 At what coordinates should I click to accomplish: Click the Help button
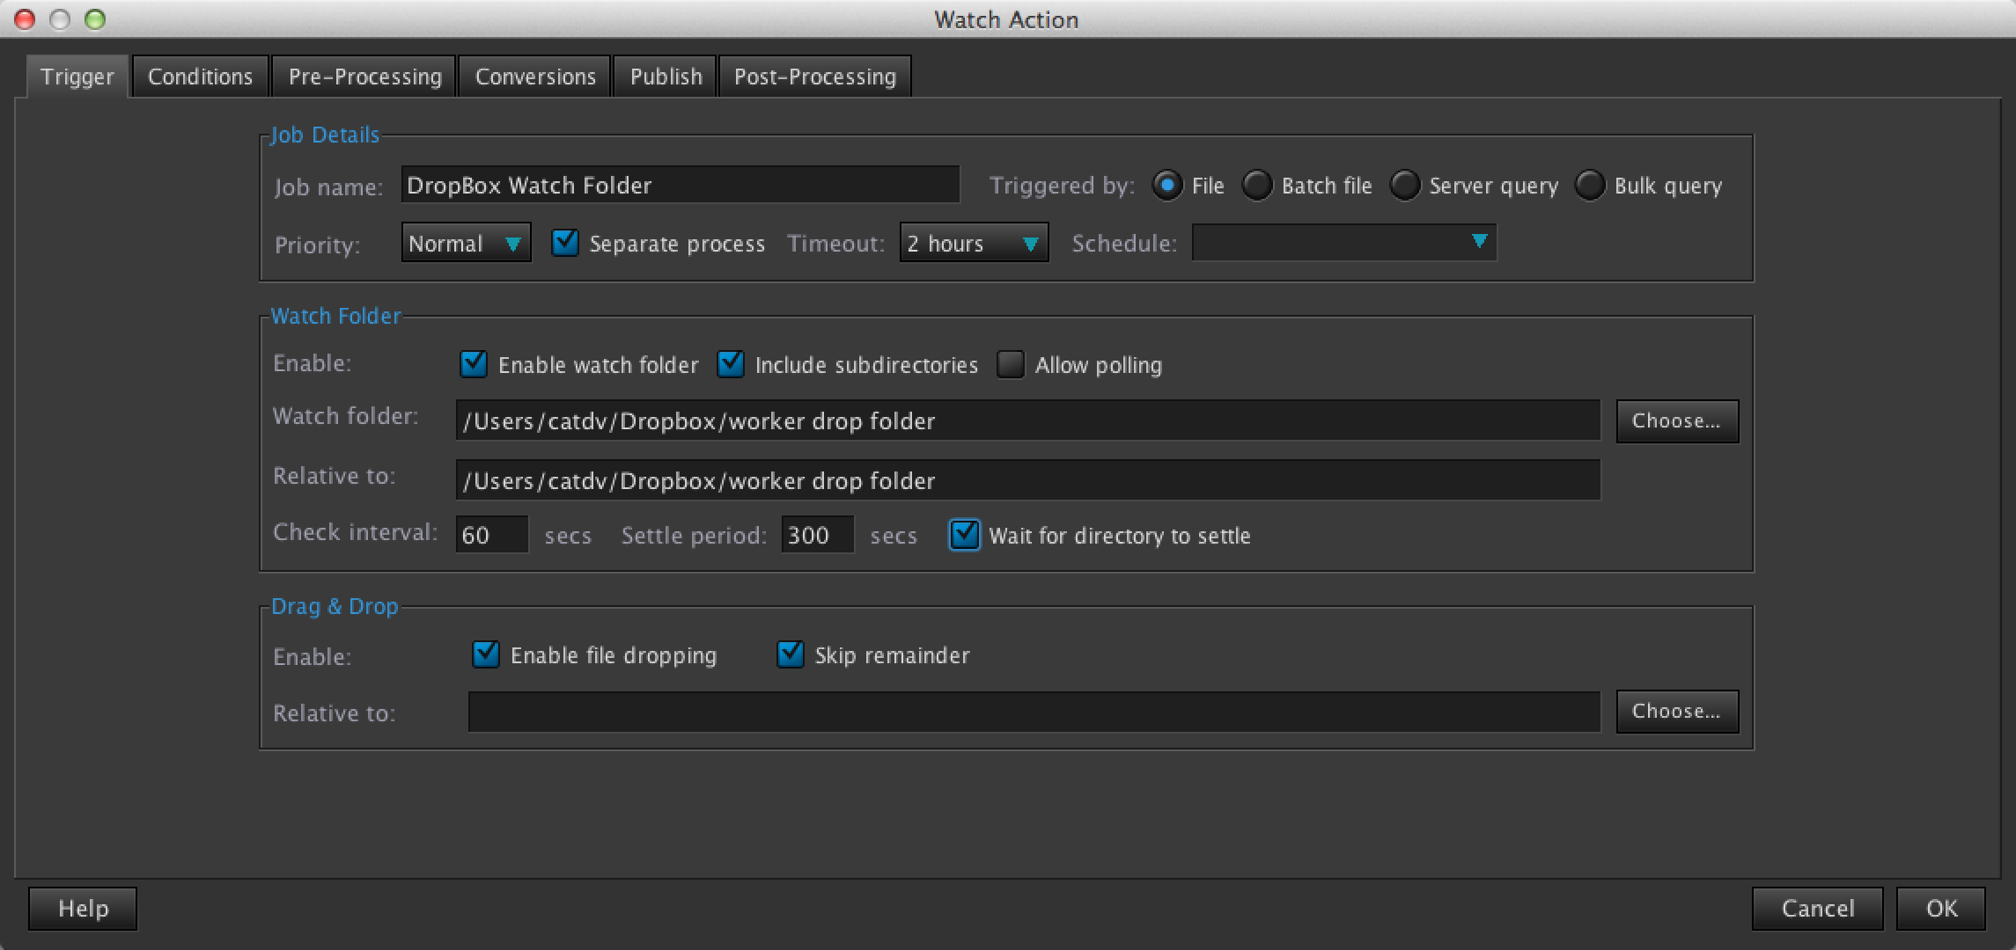[83, 908]
